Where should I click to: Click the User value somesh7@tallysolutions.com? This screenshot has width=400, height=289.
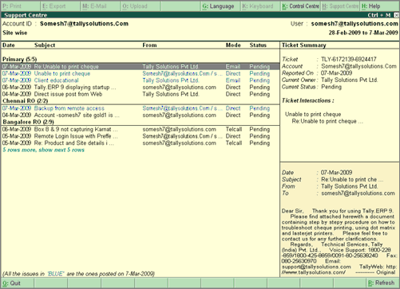[x=354, y=24]
